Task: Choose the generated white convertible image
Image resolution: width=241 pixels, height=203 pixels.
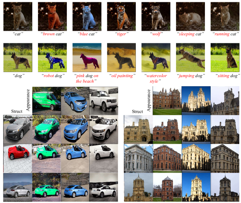Action: coord(104,158)
